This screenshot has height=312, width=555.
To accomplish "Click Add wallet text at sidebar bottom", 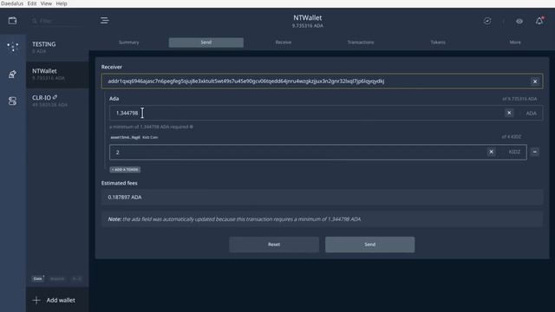I will coord(61,300).
